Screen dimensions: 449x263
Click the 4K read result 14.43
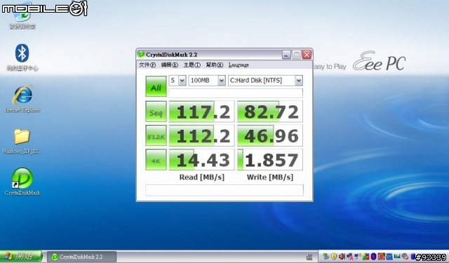click(x=201, y=159)
